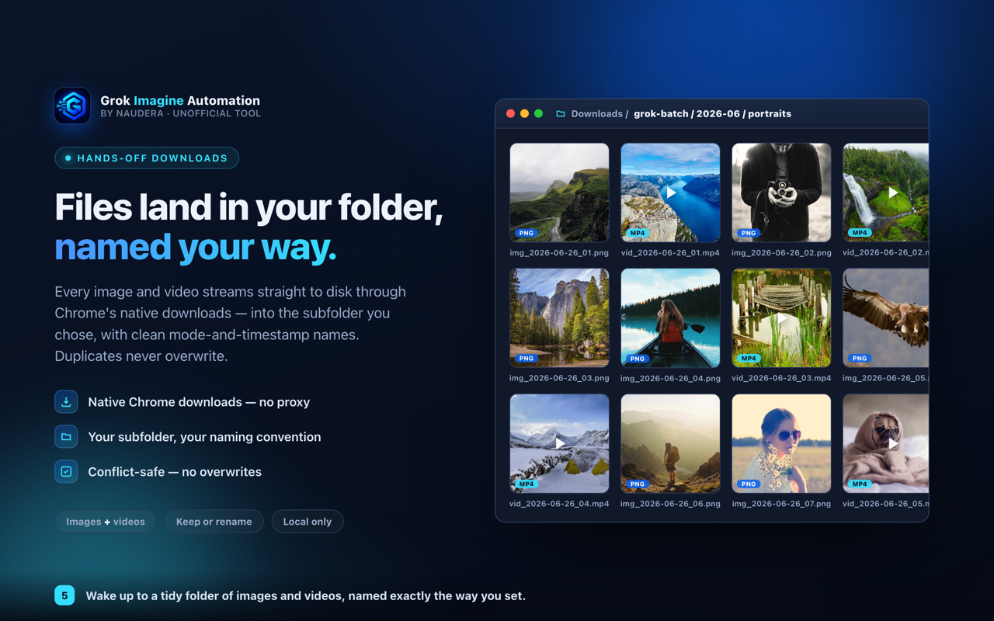This screenshot has height=621, width=994.
Task: Click the MP4 badge on vid_2026-06-26_04.mp4
Action: click(527, 484)
